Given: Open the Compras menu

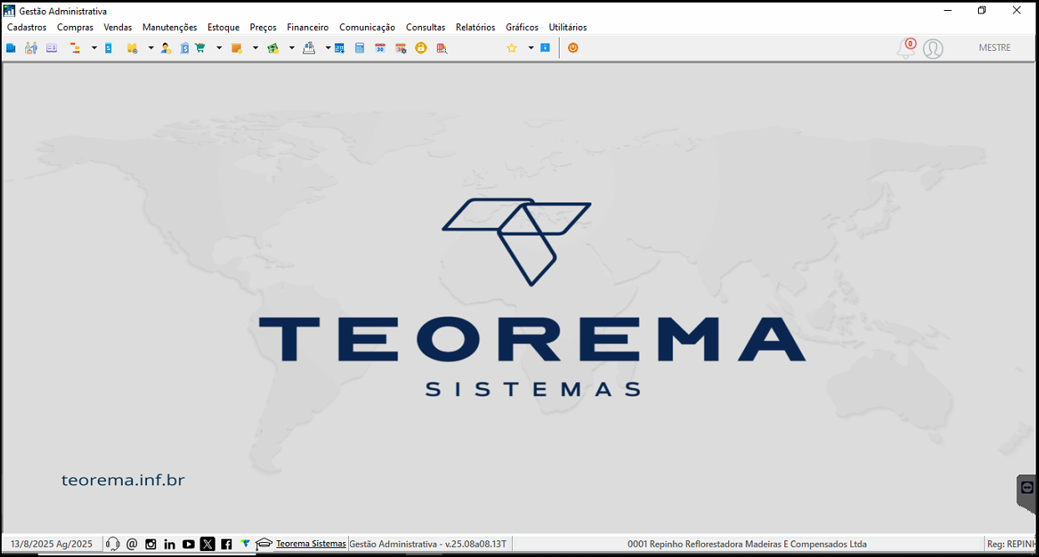Looking at the screenshot, I should click(x=75, y=28).
